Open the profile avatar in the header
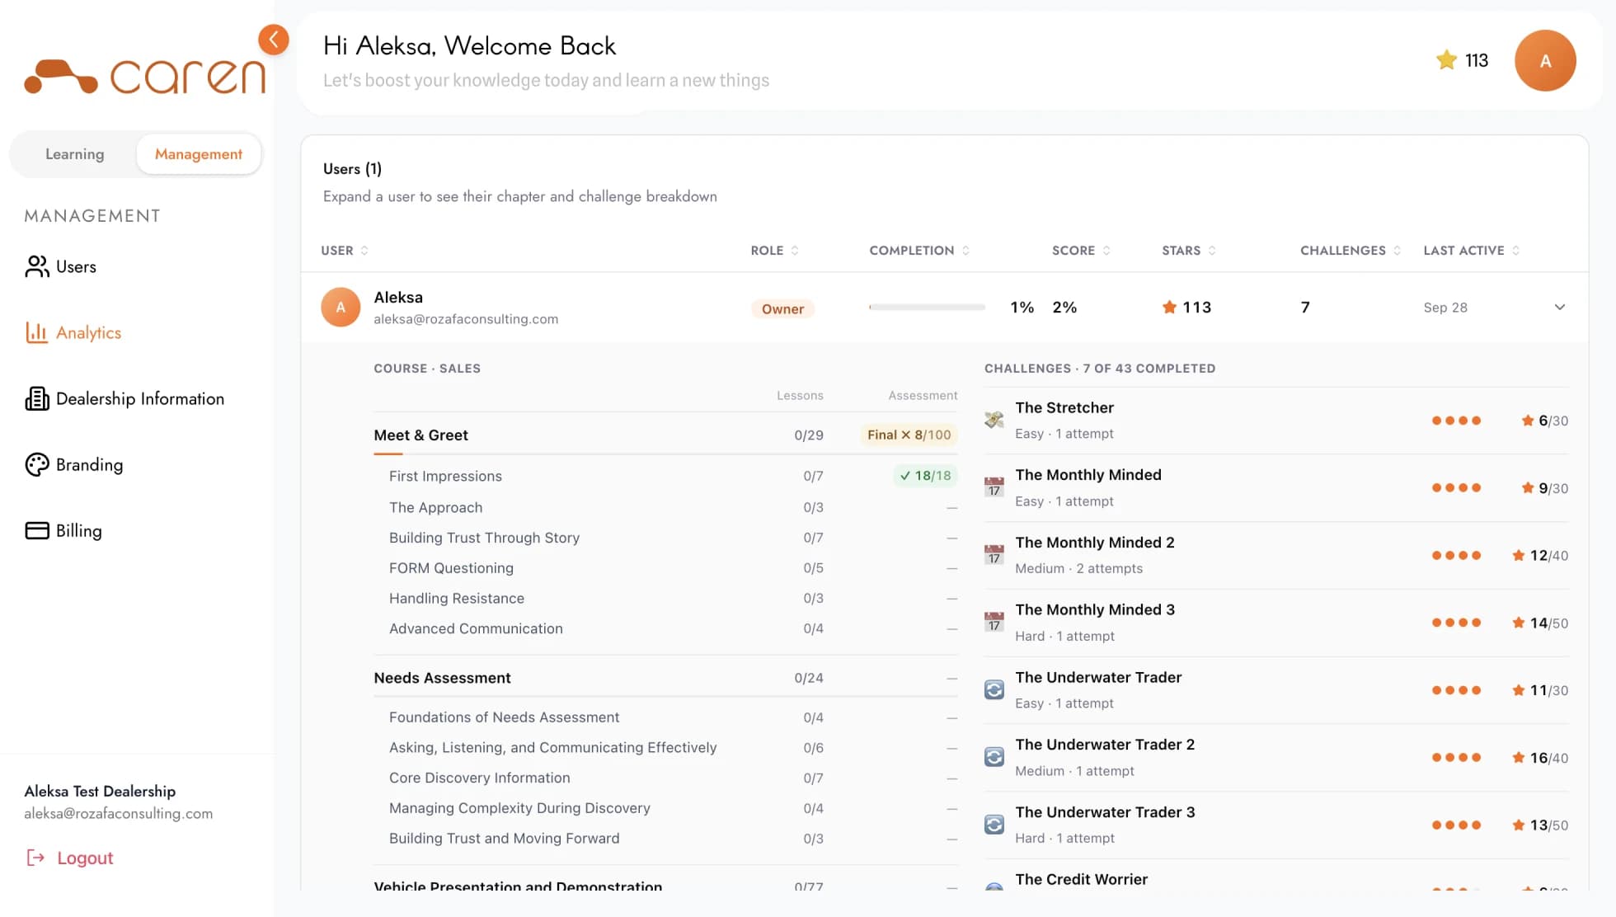This screenshot has height=917, width=1616. click(x=1545, y=61)
